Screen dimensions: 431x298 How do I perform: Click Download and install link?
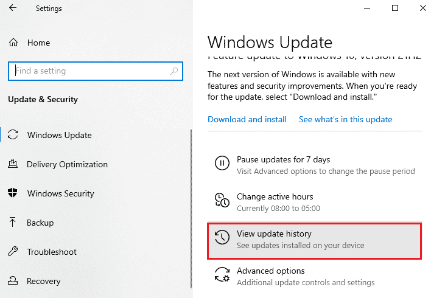247,119
